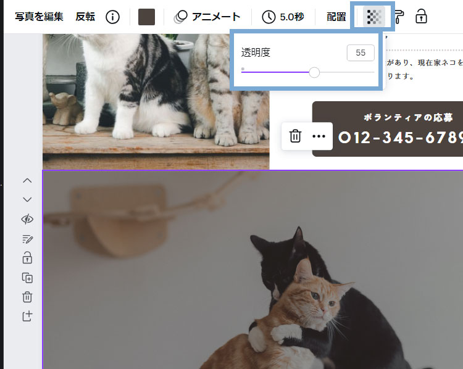
Task: Open the アニメート animation panel
Action: [x=207, y=17]
